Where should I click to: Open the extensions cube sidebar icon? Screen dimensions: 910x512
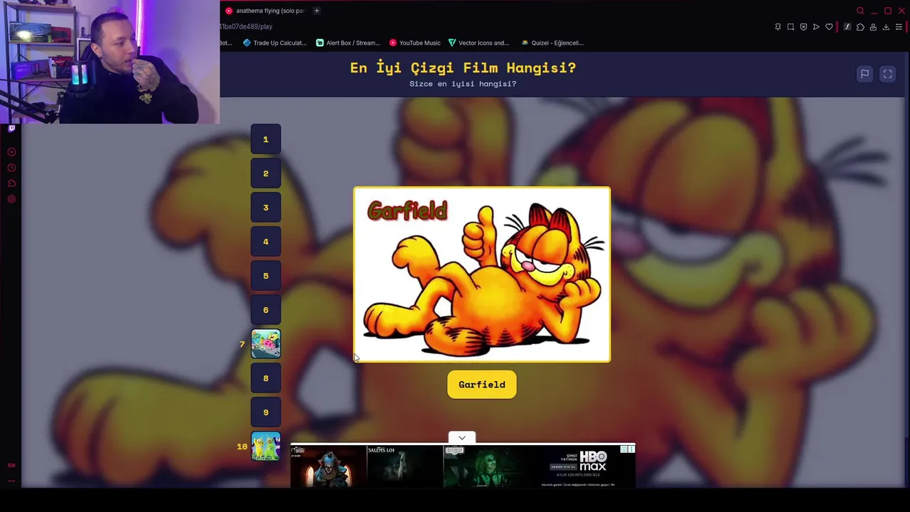(11, 183)
